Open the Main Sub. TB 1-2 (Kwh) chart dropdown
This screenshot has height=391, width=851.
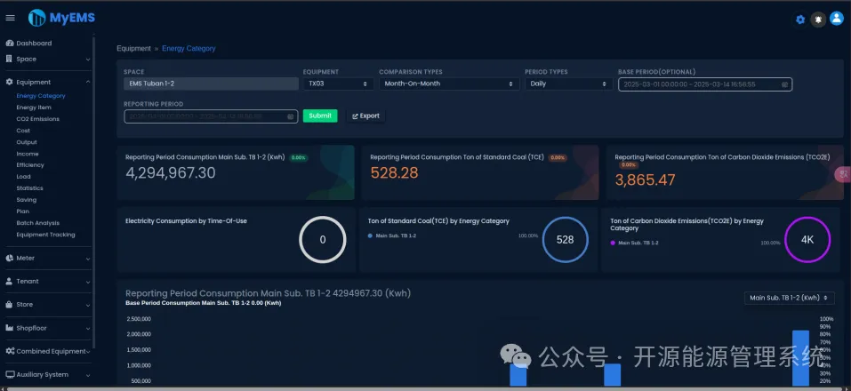click(x=789, y=298)
